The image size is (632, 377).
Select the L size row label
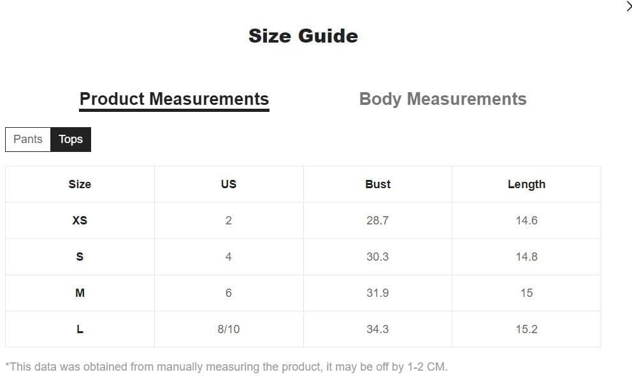tap(80, 329)
